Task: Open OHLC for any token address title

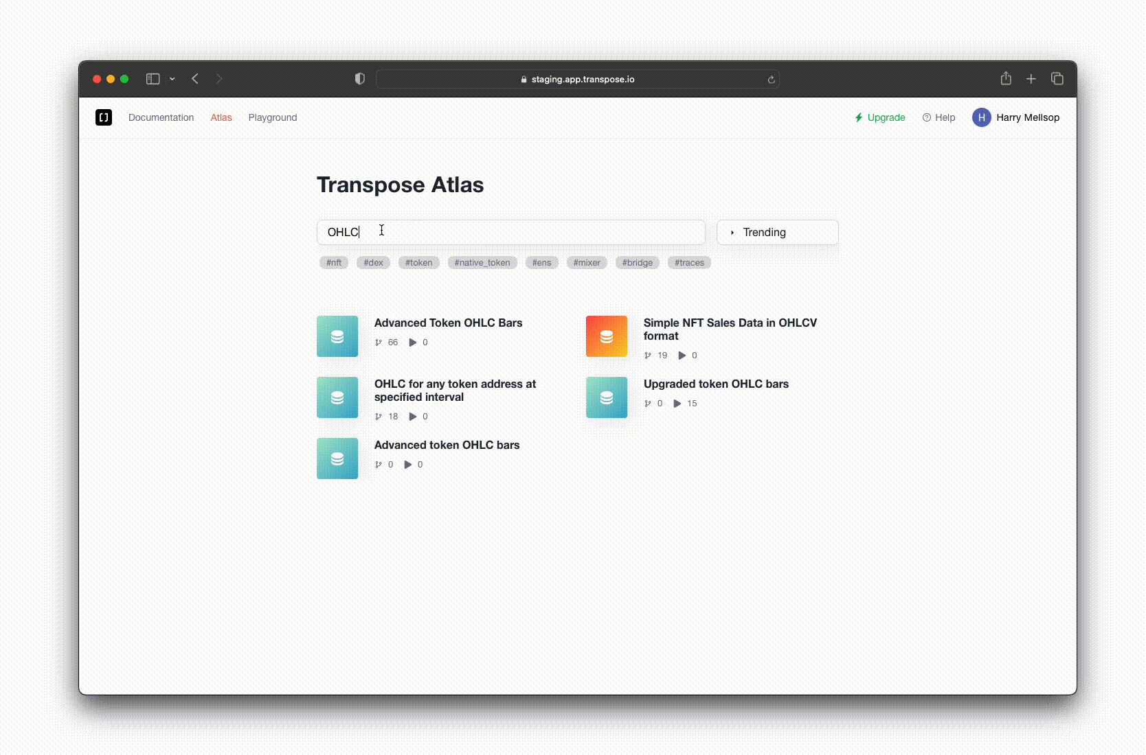Action: click(x=455, y=391)
